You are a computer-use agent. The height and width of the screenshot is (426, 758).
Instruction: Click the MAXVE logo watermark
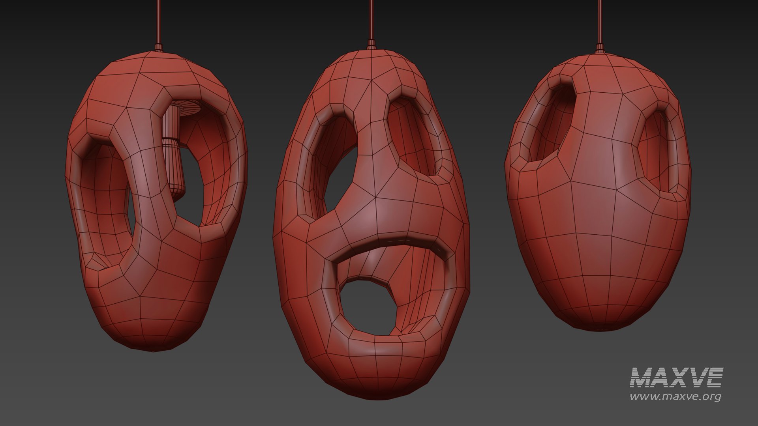(x=676, y=377)
